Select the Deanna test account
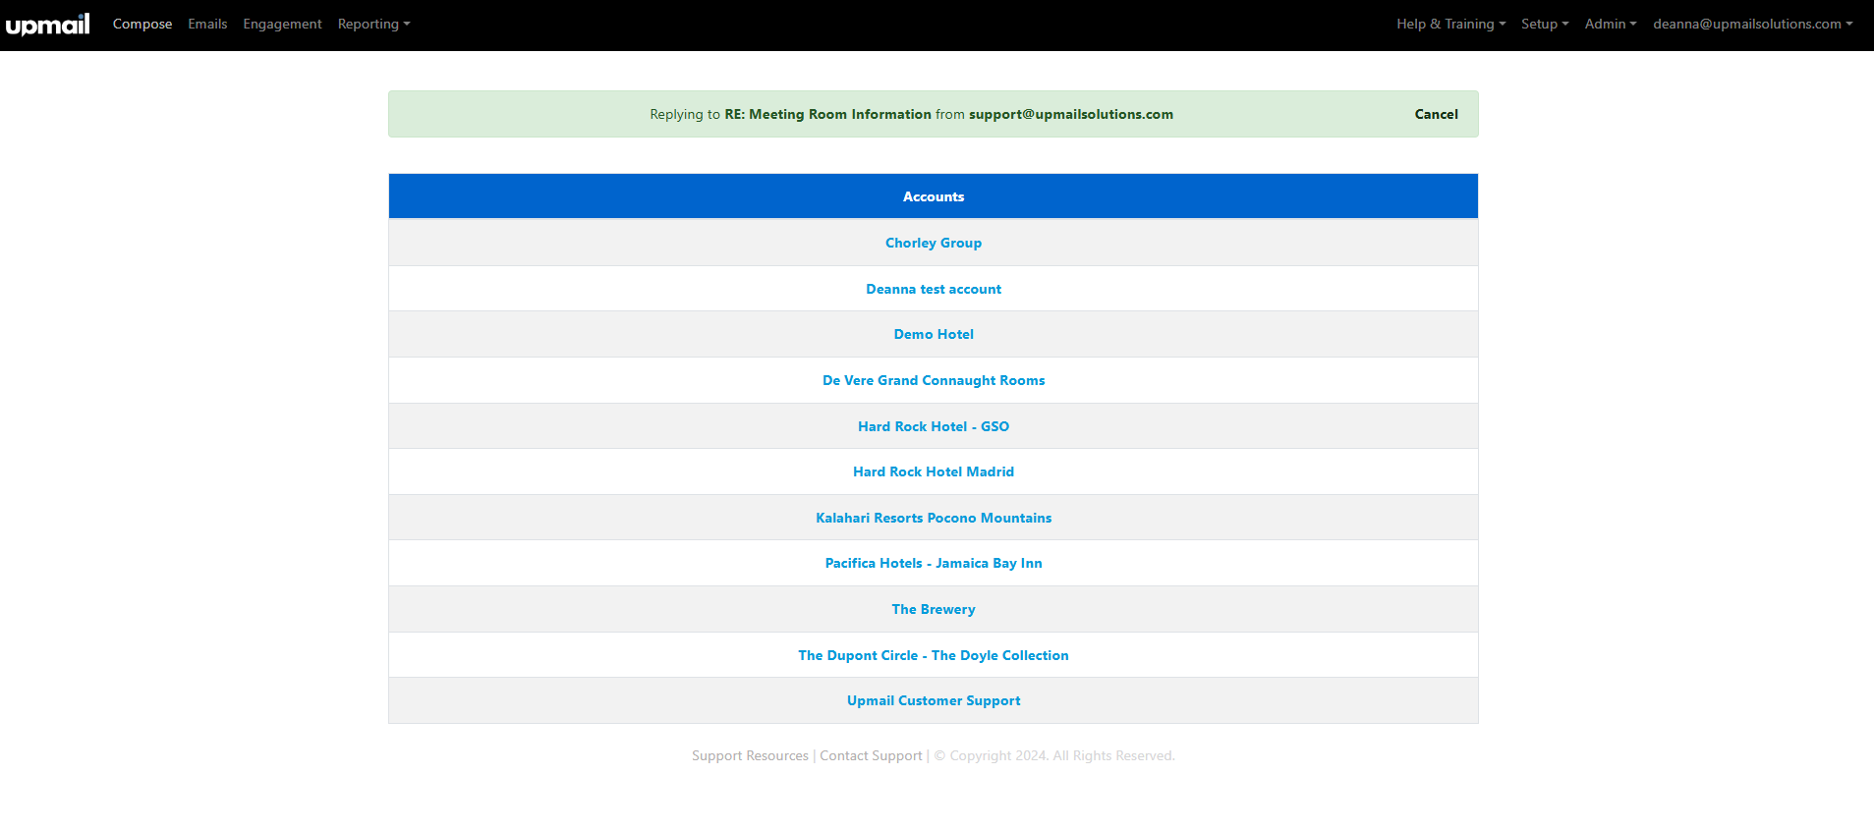The height and width of the screenshot is (830, 1874). pyautogui.click(x=934, y=289)
